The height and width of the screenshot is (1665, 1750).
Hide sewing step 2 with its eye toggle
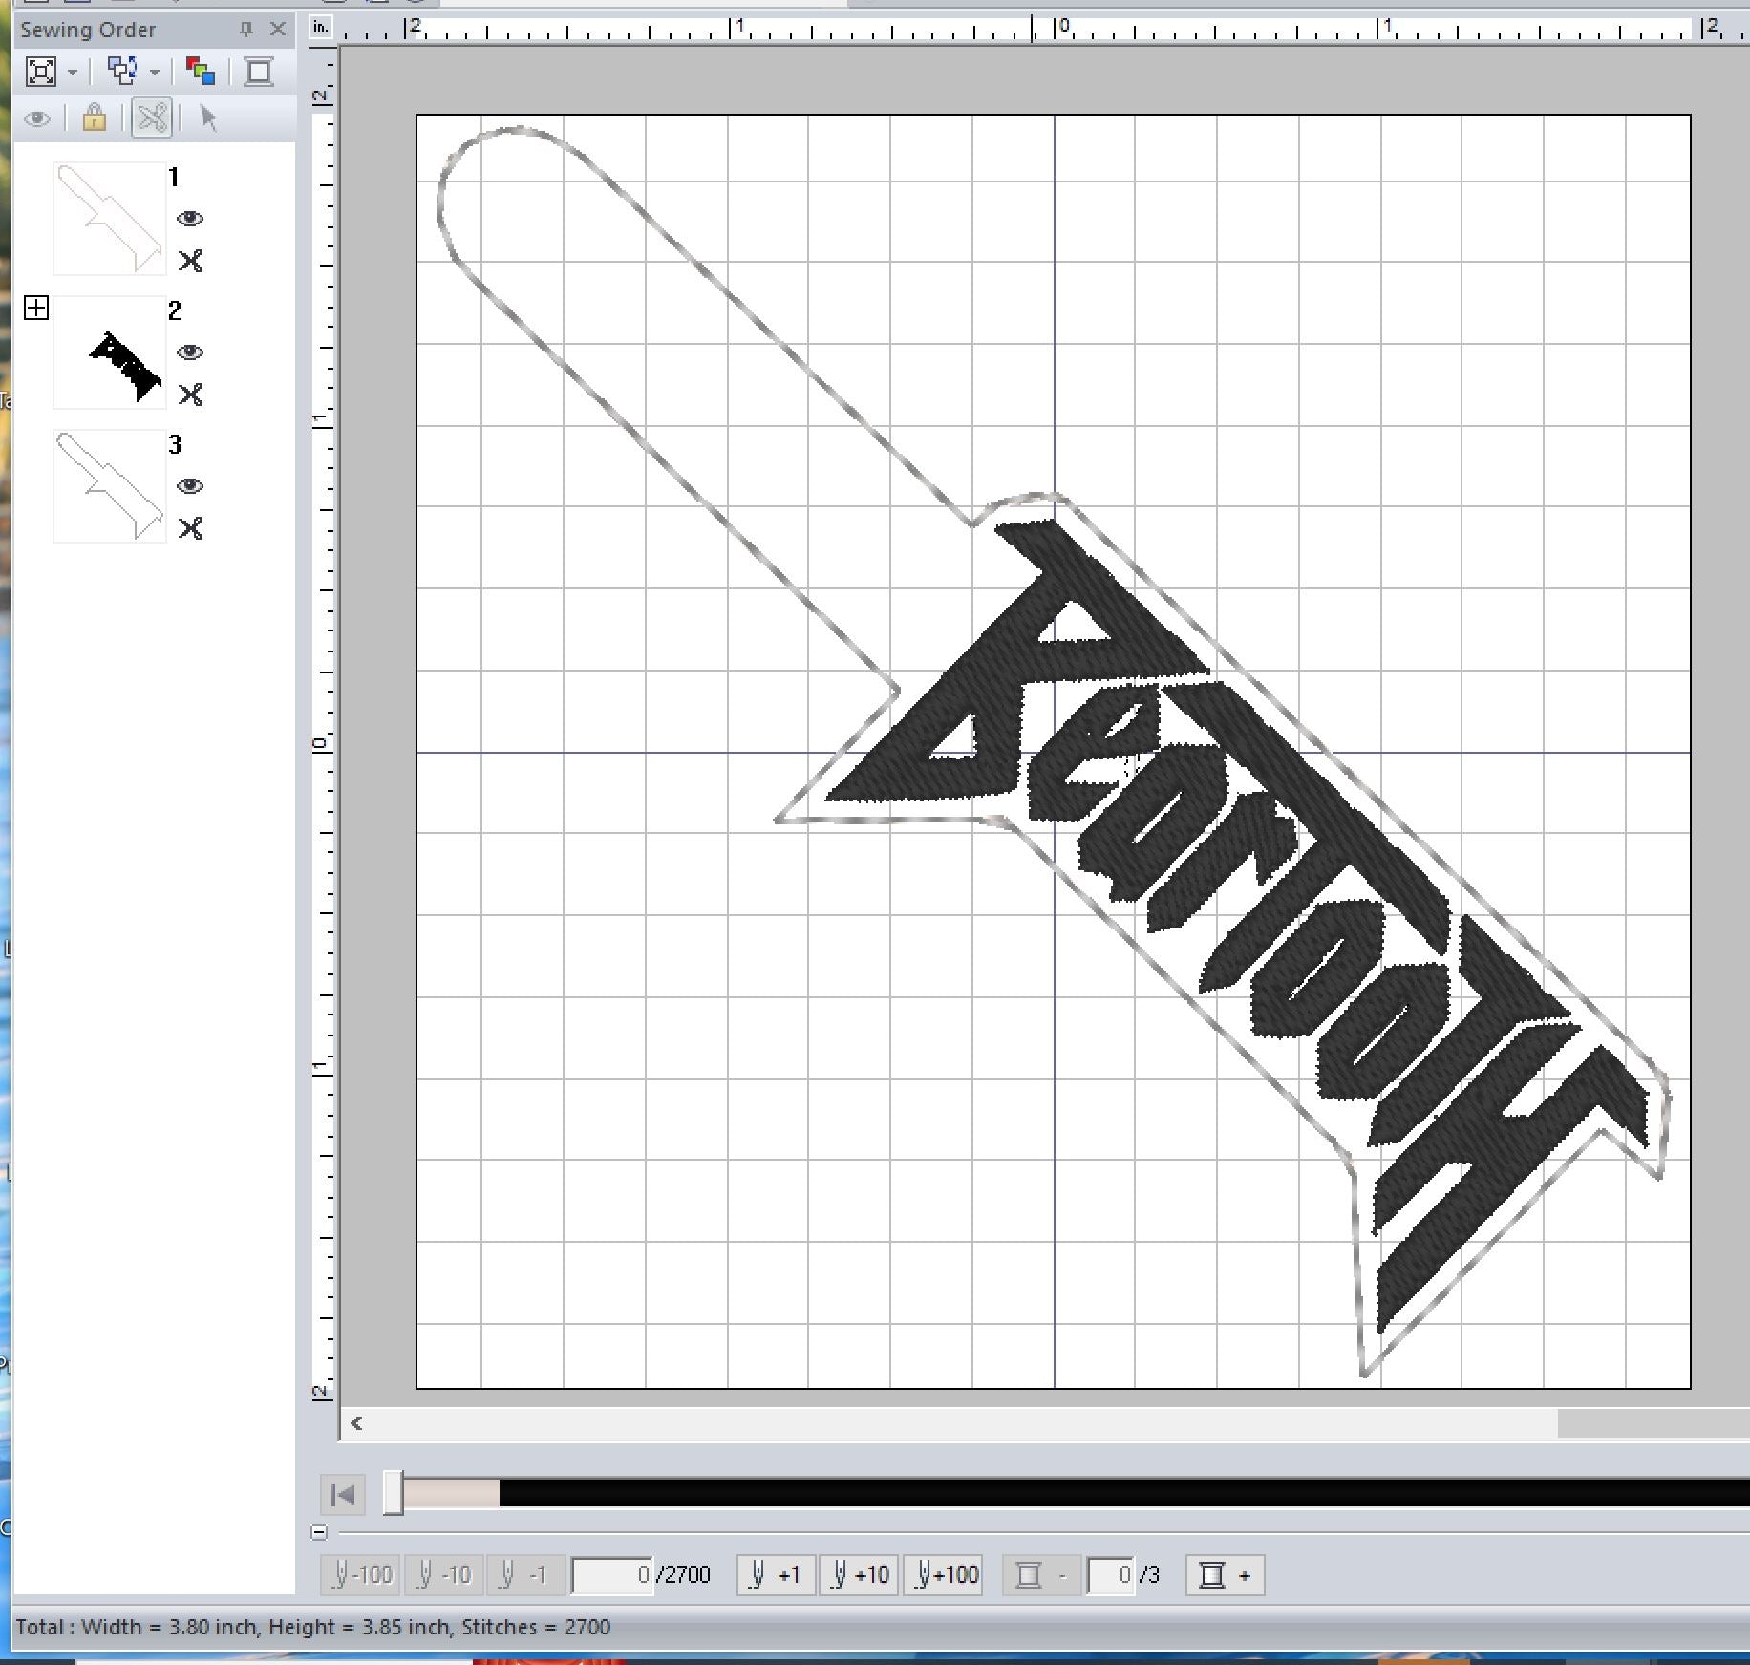pos(191,353)
